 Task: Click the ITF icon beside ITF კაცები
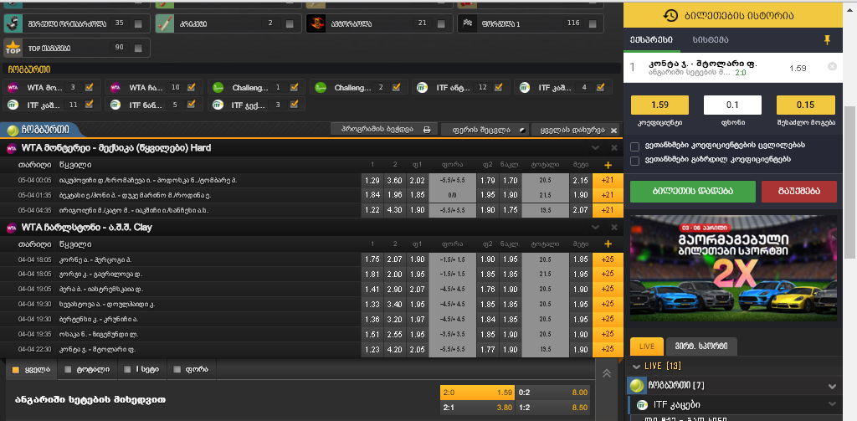pos(644,405)
